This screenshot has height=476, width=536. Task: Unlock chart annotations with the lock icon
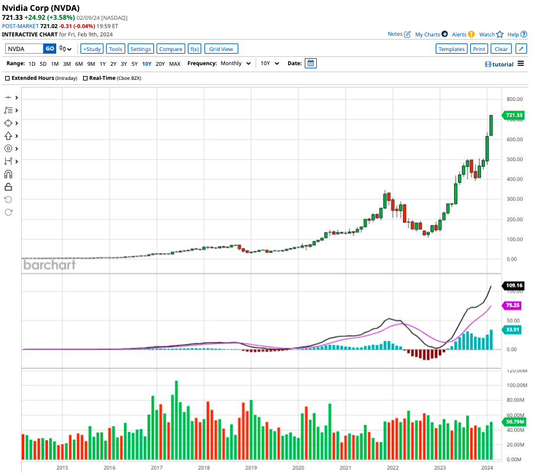tap(8, 187)
